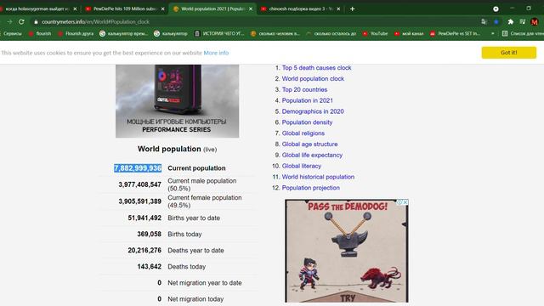Open the мой канал bookmark

pyautogui.click(x=409, y=34)
